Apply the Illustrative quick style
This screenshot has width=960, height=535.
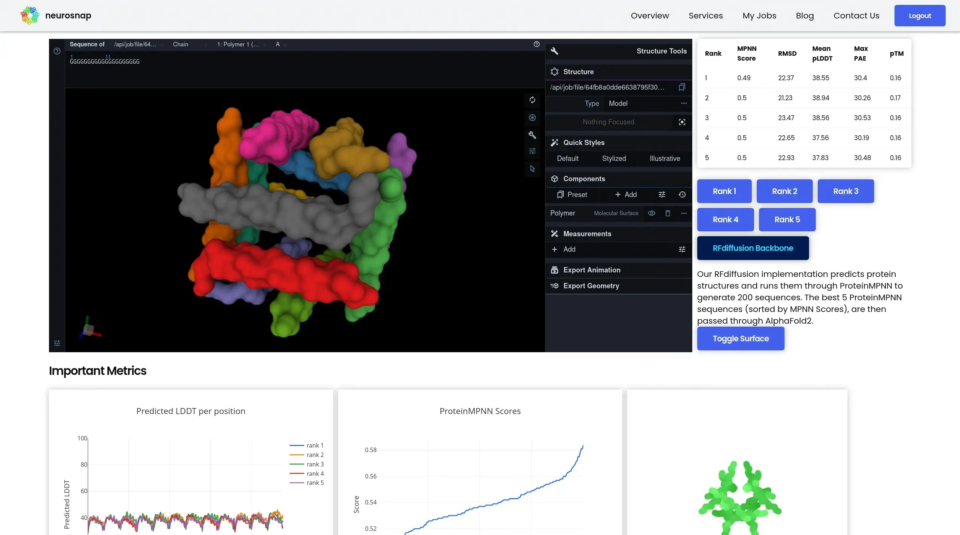[664, 159]
